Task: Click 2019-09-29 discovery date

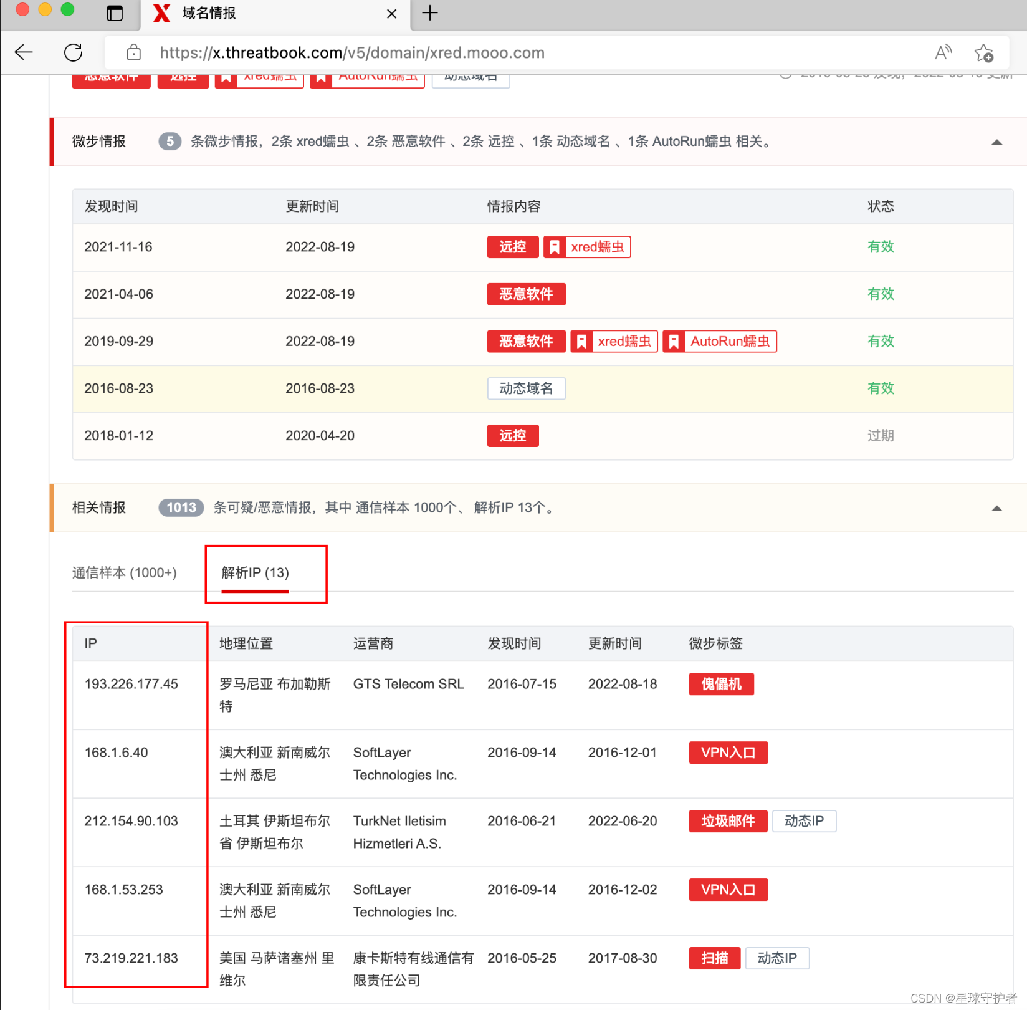Action: pos(119,342)
